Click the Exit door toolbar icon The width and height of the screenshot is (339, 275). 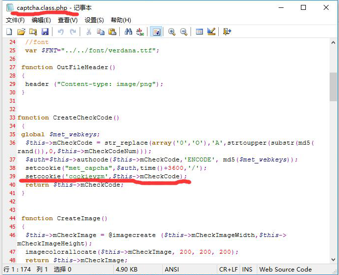(x=227, y=32)
